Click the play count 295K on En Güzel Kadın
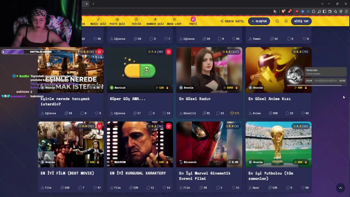The height and width of the screenshot is (197, 350). click(231, 88)
